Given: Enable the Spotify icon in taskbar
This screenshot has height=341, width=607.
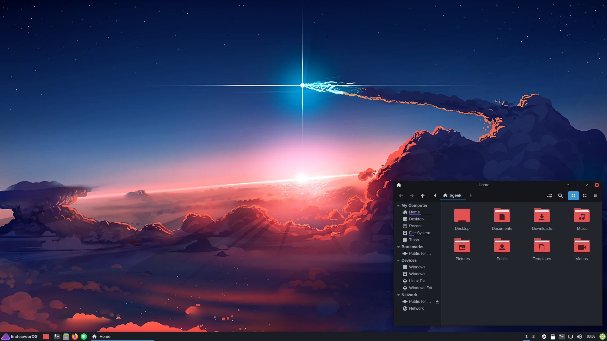Looking at the screenshot, I should pyautogui.click(x=83, y=336).
